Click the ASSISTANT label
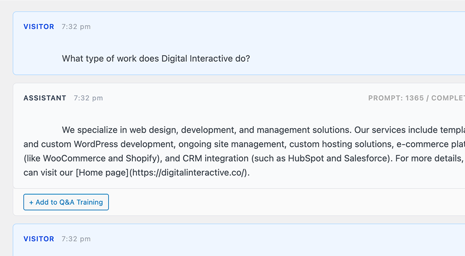This screenshot has width=465, height=256. click(45, 98)
